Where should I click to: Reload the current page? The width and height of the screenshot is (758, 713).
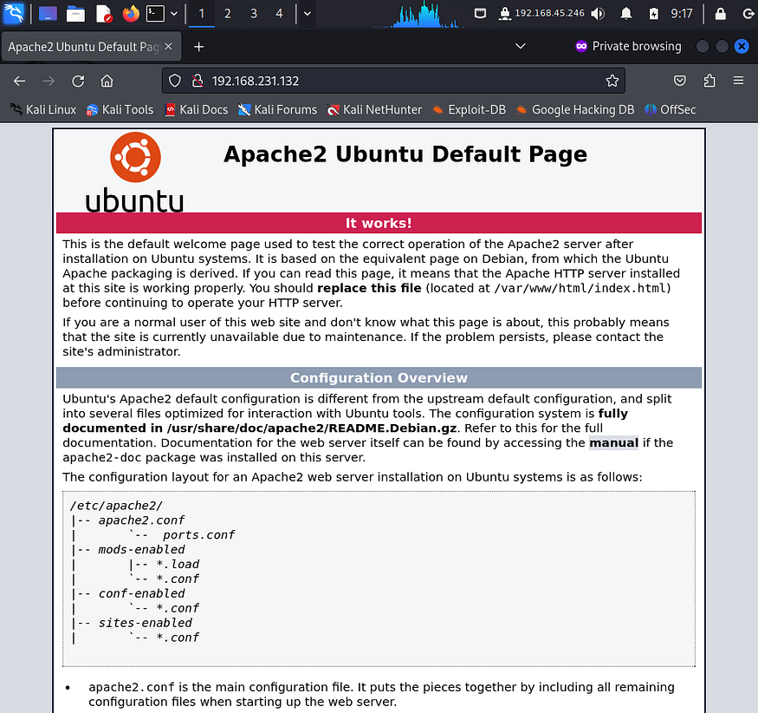(x=78, y=81)
